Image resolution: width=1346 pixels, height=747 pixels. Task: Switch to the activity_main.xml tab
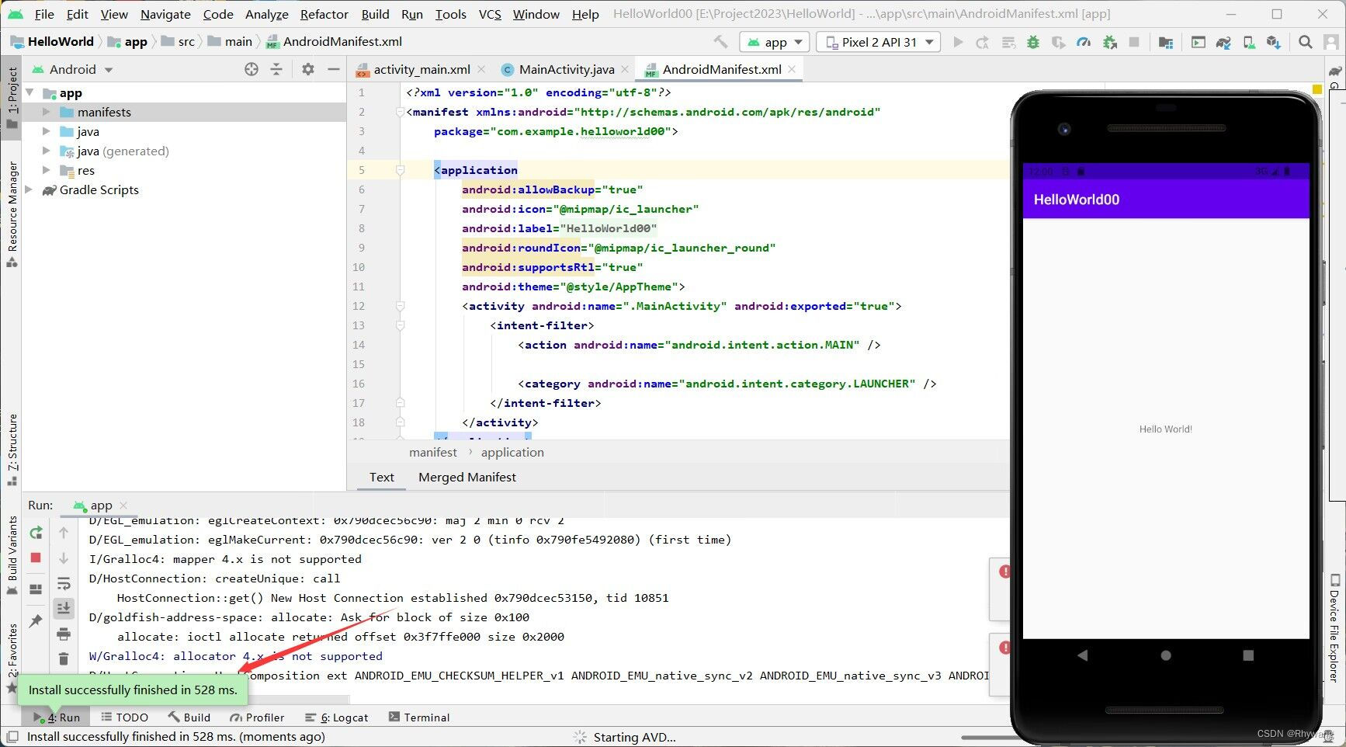coord(421,70)
